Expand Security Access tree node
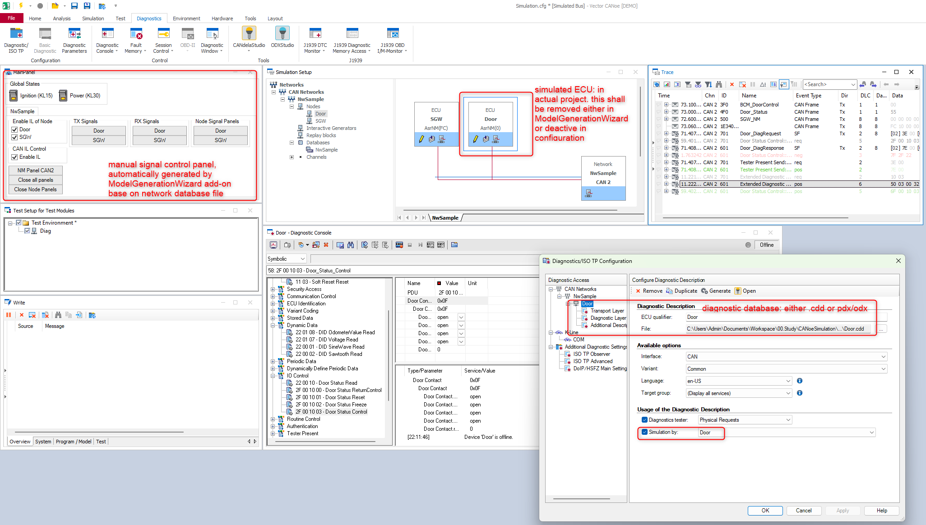 (273, 290)
